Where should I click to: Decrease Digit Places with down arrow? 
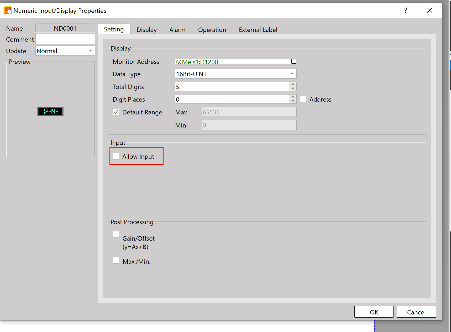pos(293,101)
